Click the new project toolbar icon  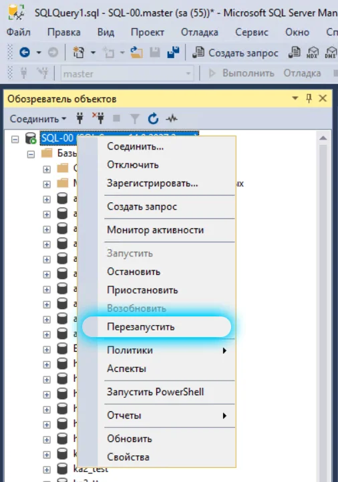[79, 53]
